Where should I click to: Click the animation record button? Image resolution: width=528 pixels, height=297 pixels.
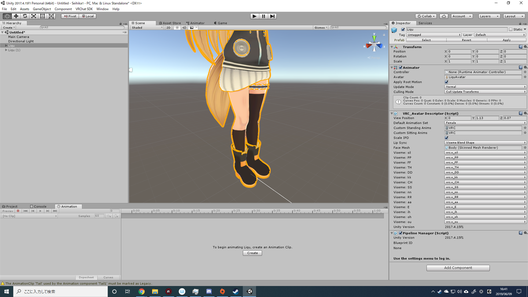coord(18,211)
